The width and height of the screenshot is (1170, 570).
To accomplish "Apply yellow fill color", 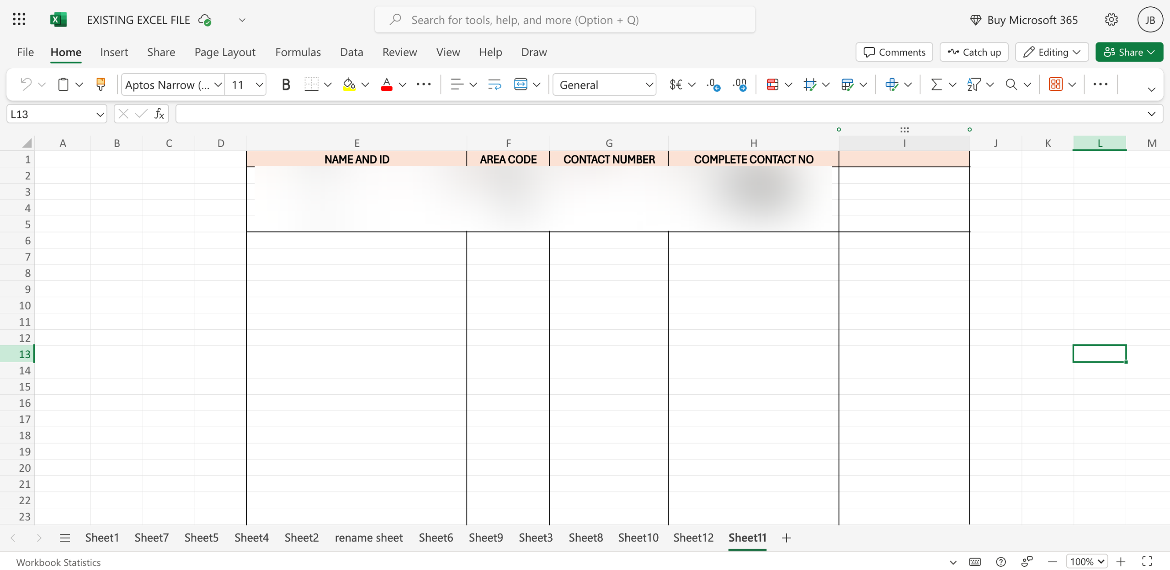I will coord(349,84).
